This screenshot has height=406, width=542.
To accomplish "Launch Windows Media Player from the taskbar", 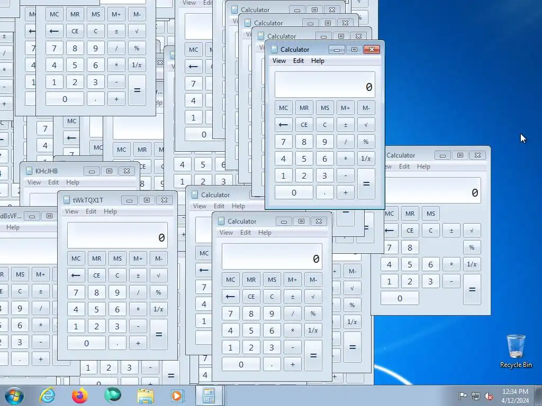I will click(178, 395).
